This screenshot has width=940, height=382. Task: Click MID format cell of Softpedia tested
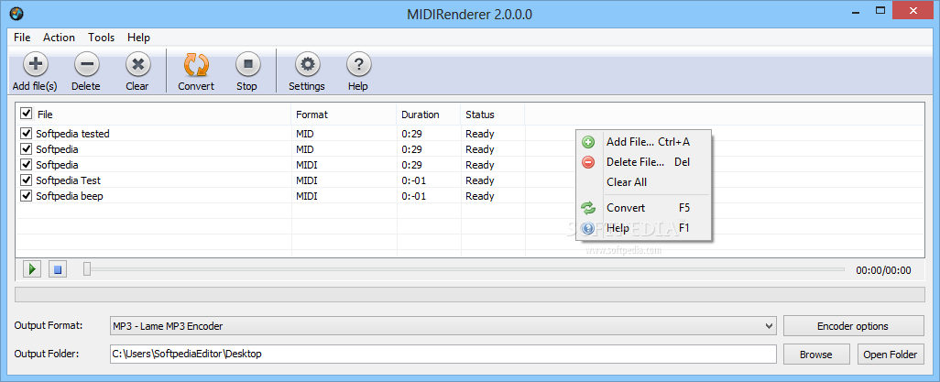(304, 134)
